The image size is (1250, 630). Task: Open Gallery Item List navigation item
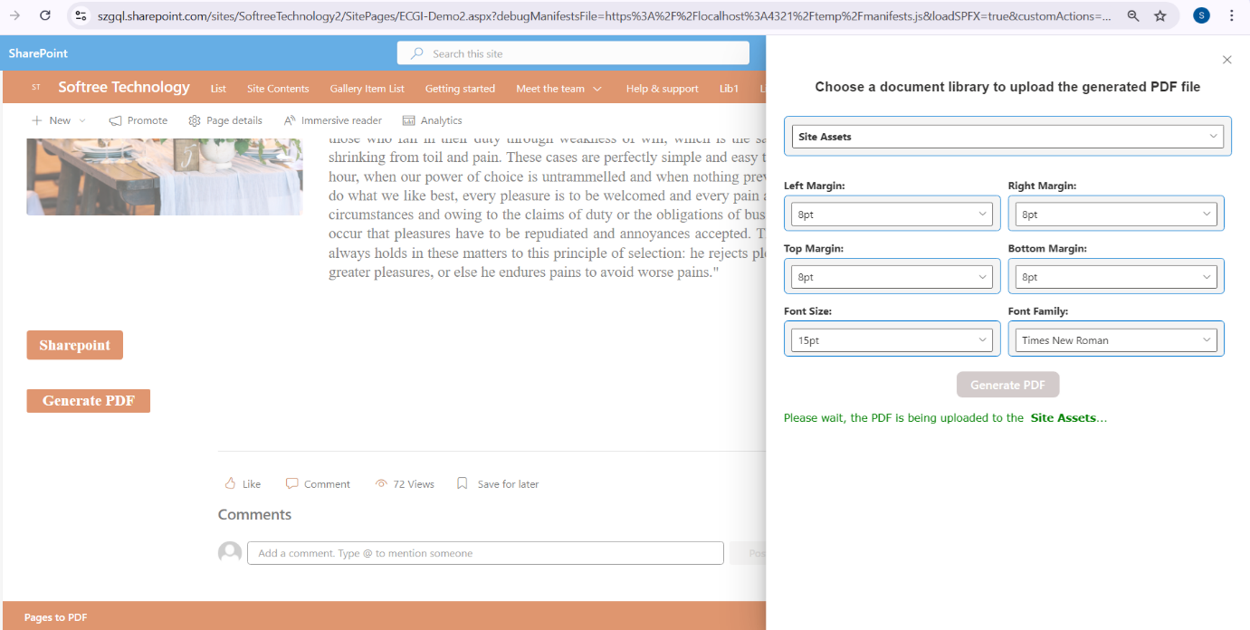click(367, 89)
